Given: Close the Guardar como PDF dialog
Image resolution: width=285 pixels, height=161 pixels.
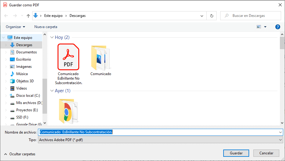Looking at the screenshot, I should click(280, 5).
